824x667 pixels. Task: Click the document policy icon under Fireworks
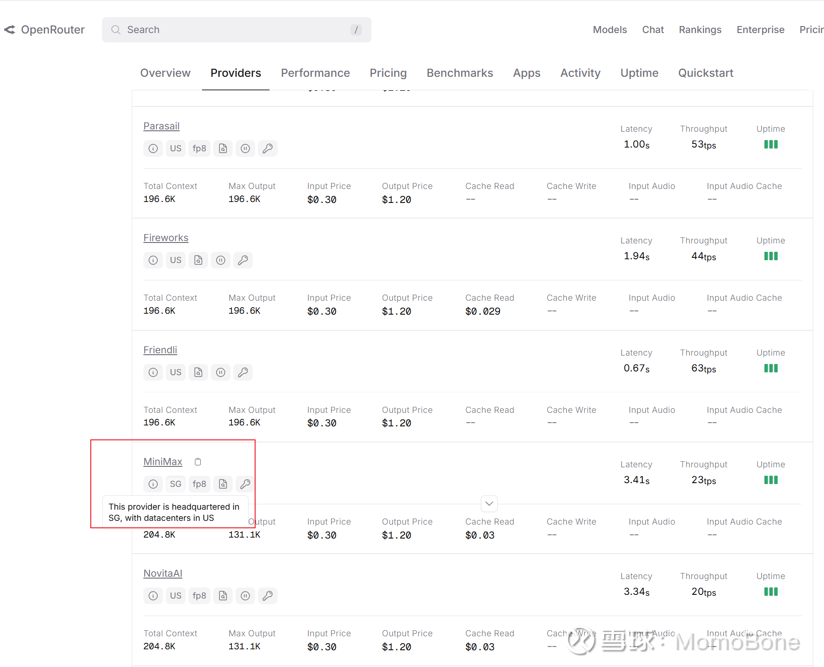pos(198,260)
